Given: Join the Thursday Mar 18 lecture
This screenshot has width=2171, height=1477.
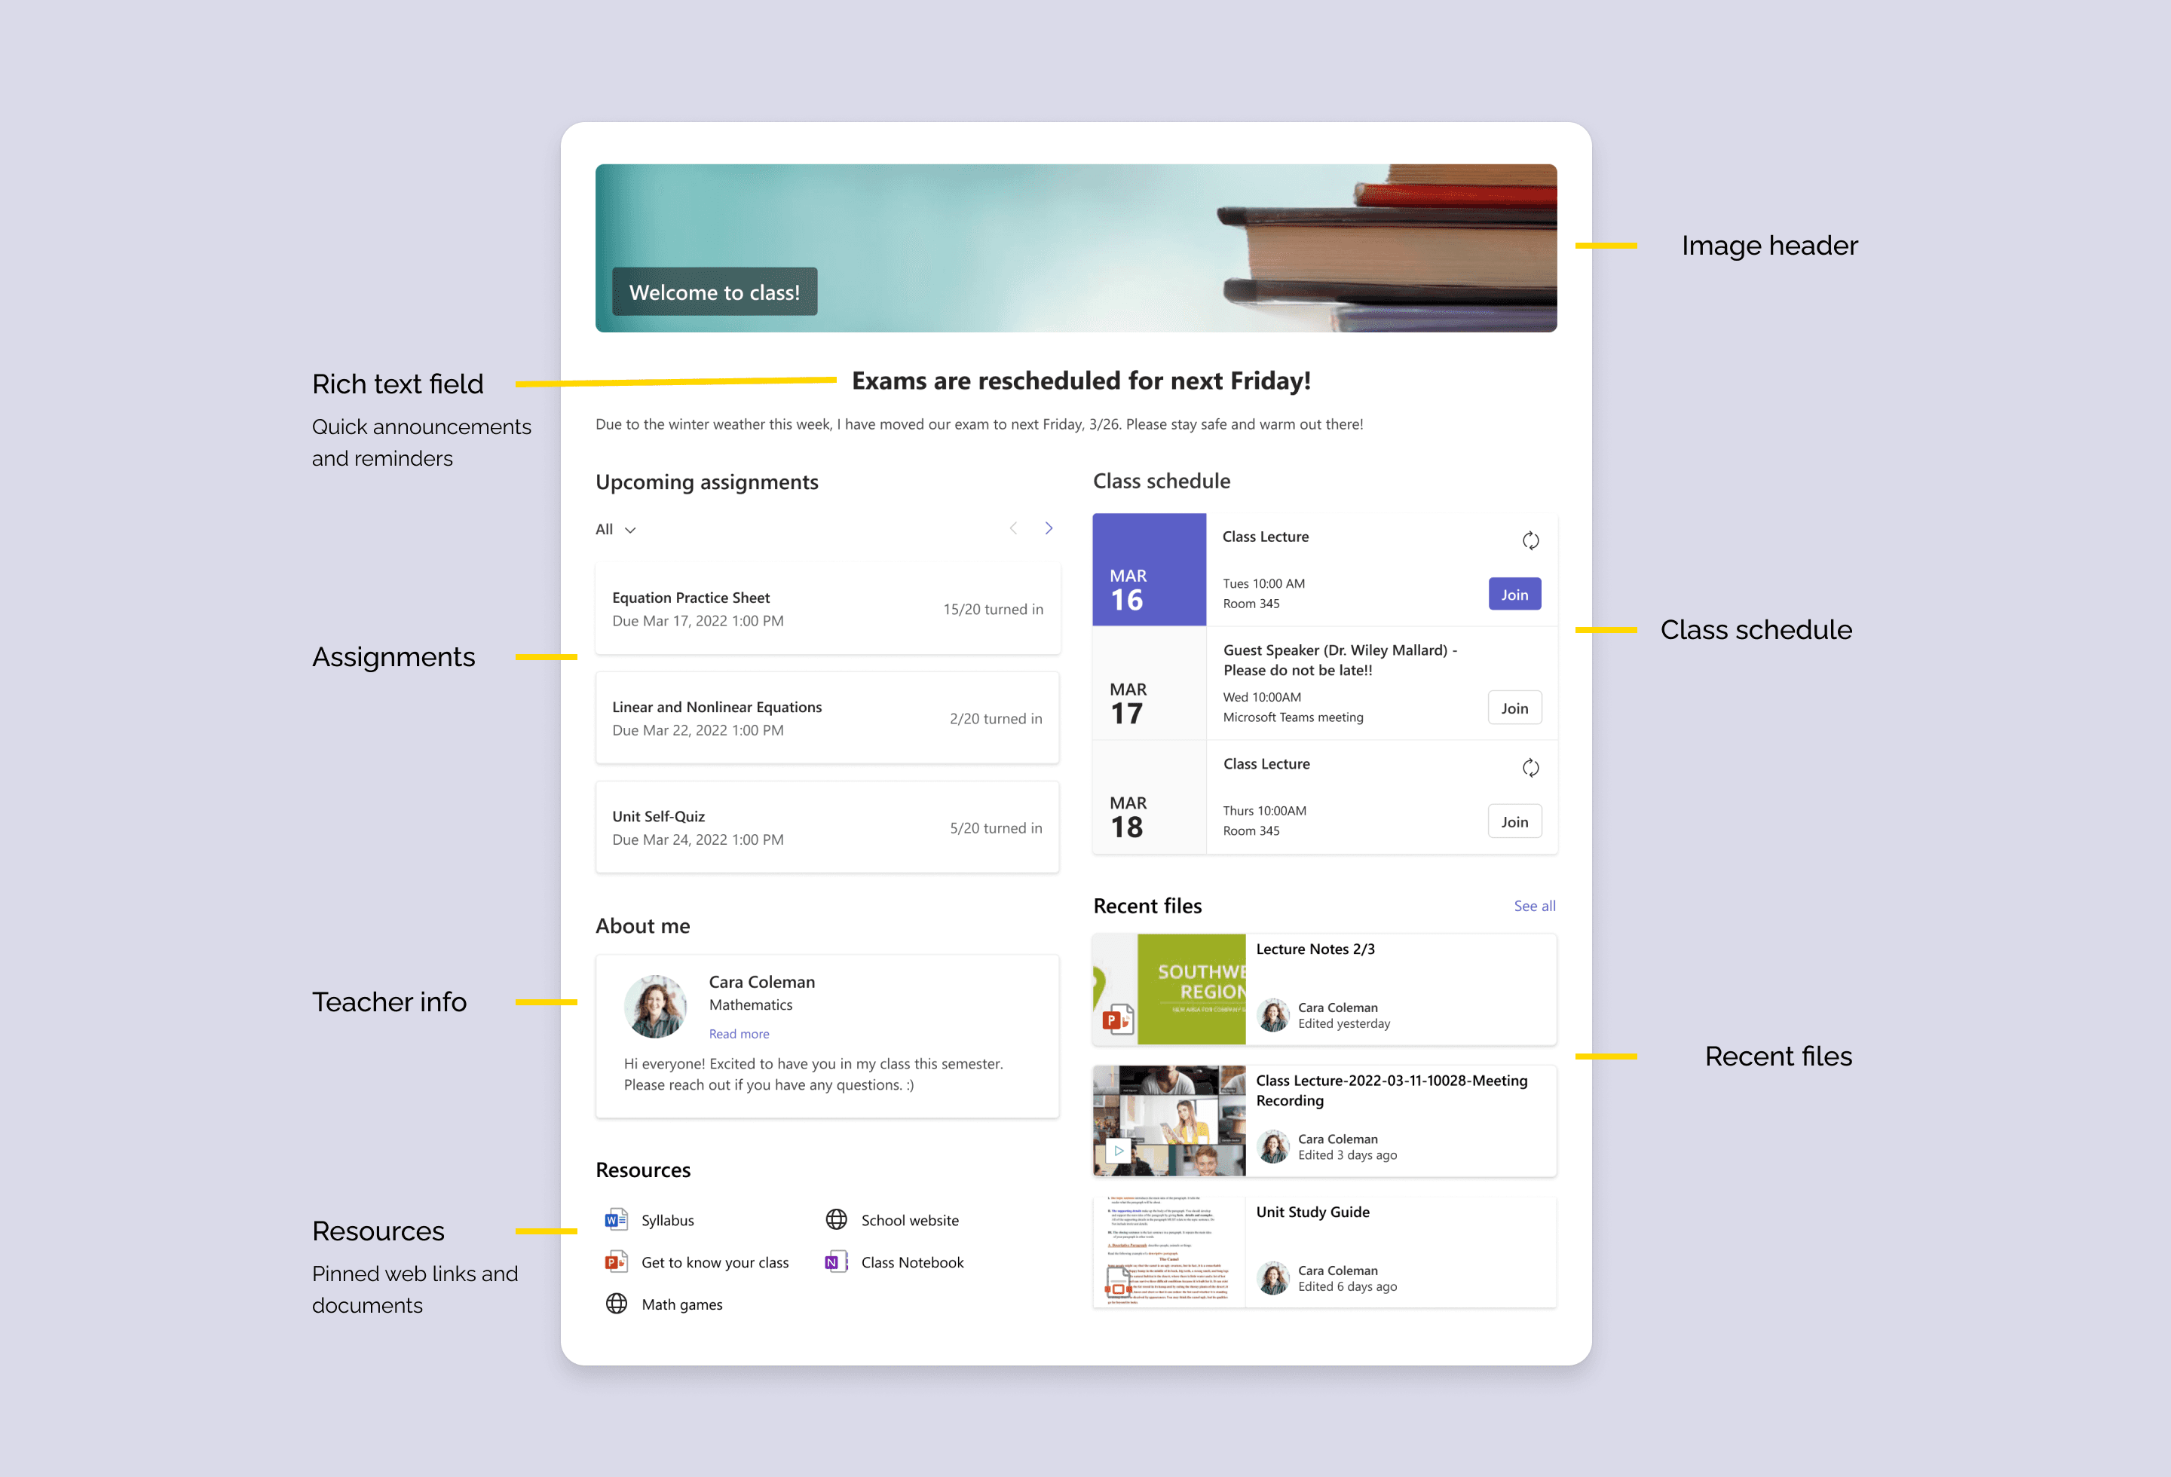Looking at the screenshot, I should coord(1514,821).
